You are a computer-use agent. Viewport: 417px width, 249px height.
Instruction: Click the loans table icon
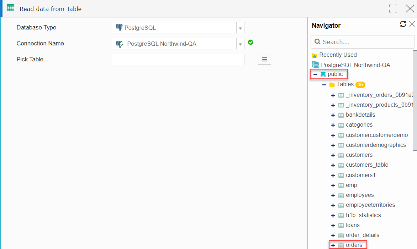[341, 226]
